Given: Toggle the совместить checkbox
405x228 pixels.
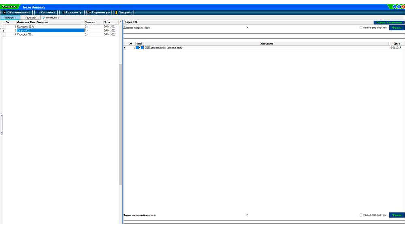Looking at the screenshot, I should click(44, 17).
